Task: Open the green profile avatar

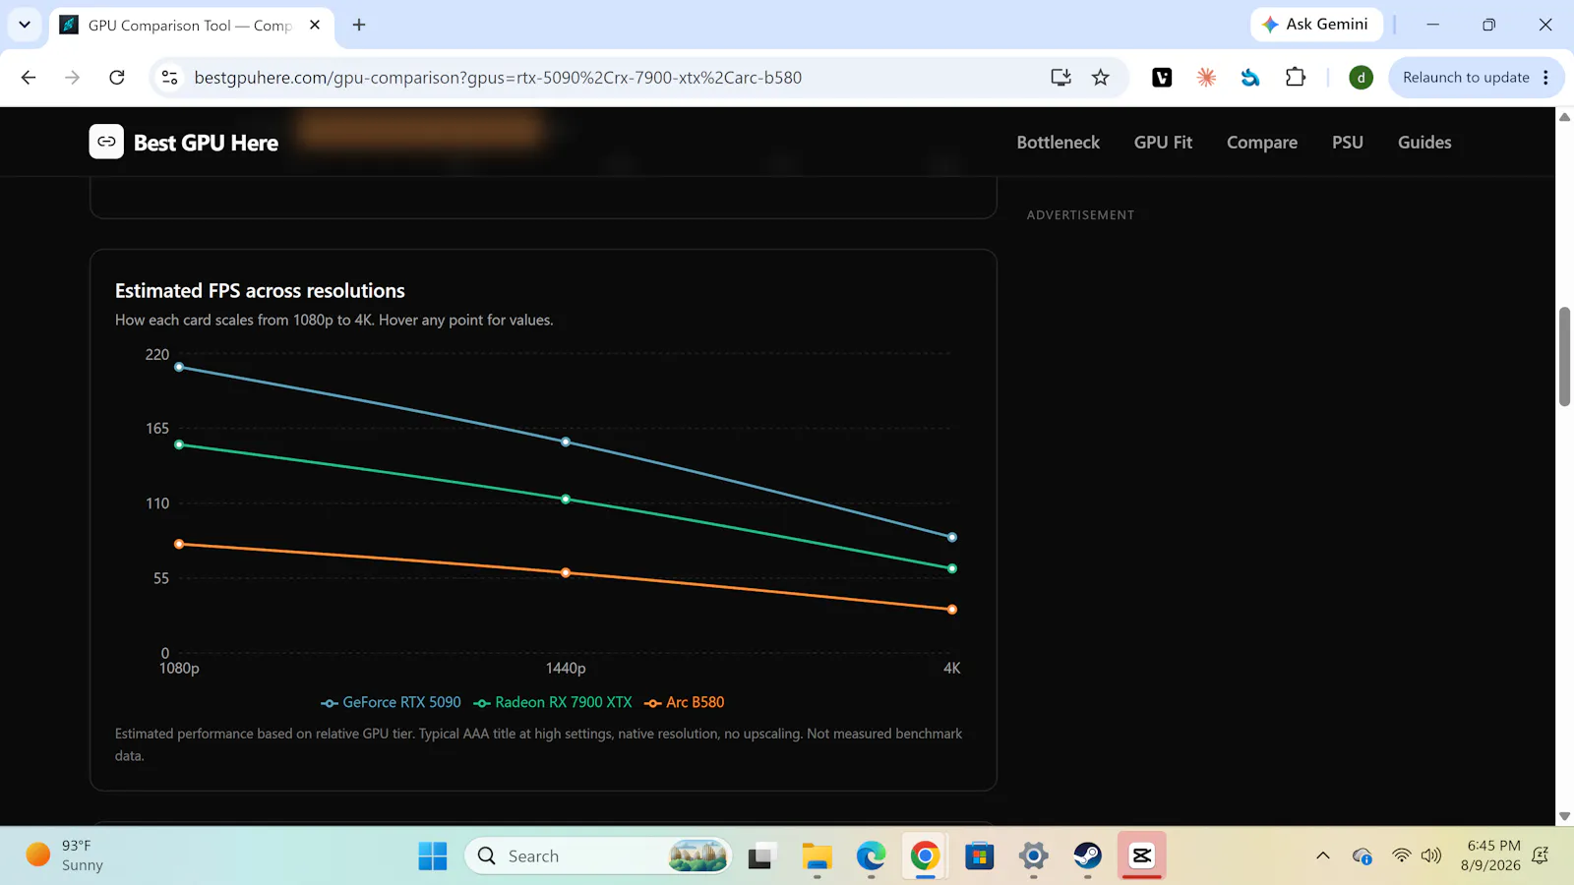Action: pyautogui.click(x=1361, y=78)
